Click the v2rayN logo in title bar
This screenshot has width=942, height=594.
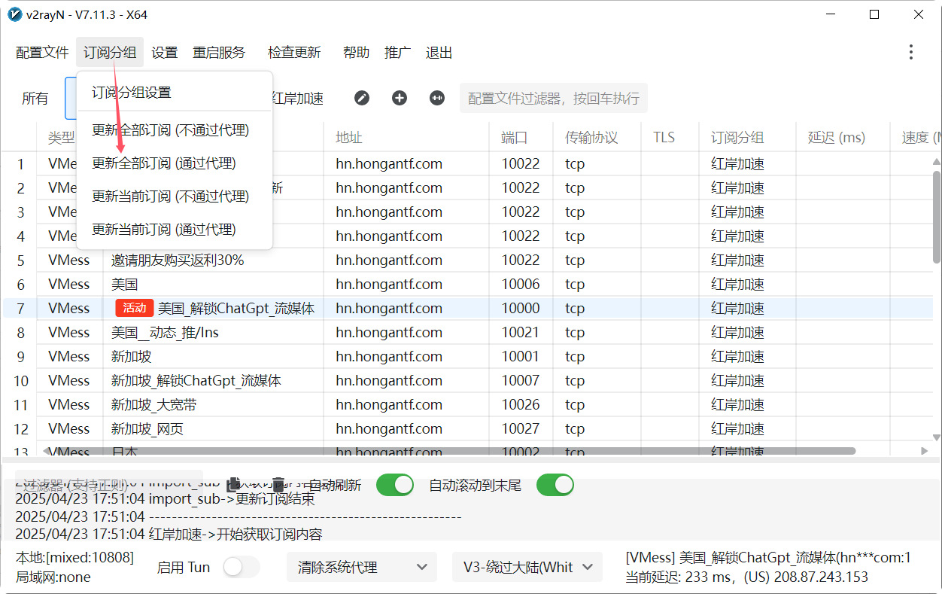point(14,14)
